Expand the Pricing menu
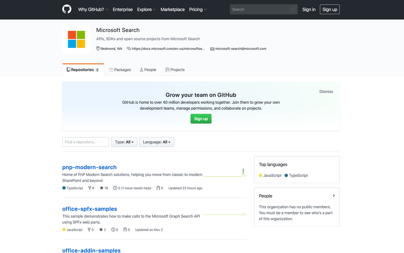The image size is (404, 253). point(198,10)
